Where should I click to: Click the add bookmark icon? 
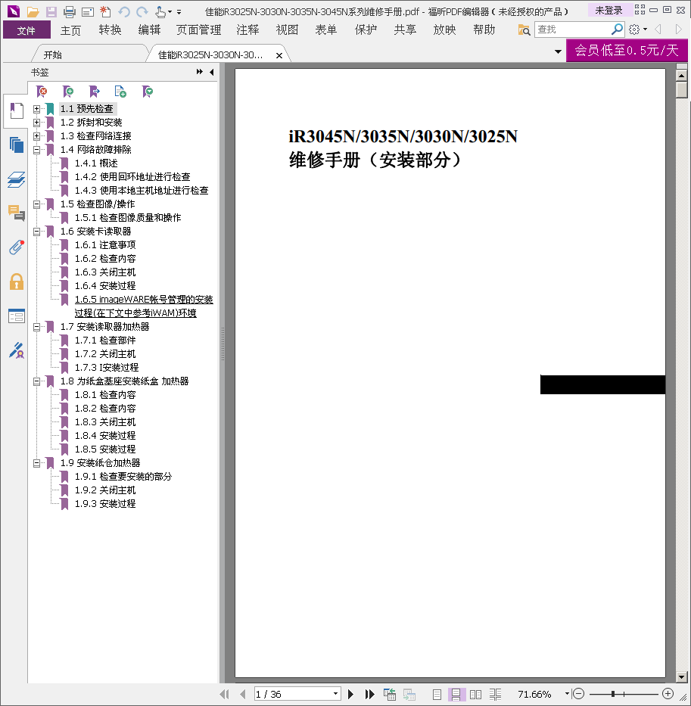click(68, 92)
